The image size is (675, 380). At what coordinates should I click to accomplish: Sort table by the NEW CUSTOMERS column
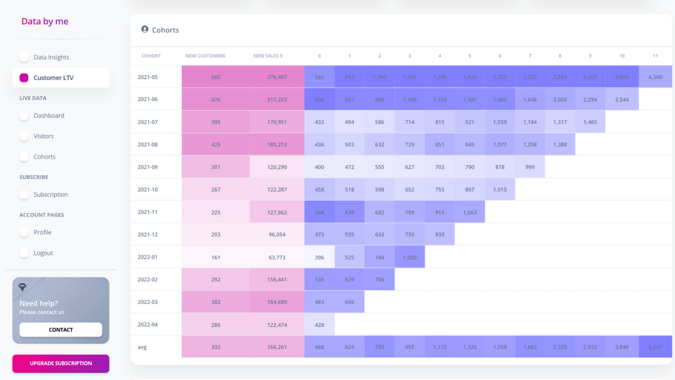205,55
